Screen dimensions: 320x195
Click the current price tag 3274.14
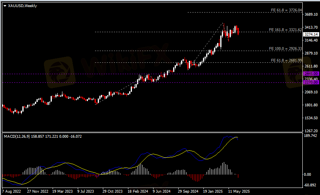[x=311, y=35]
